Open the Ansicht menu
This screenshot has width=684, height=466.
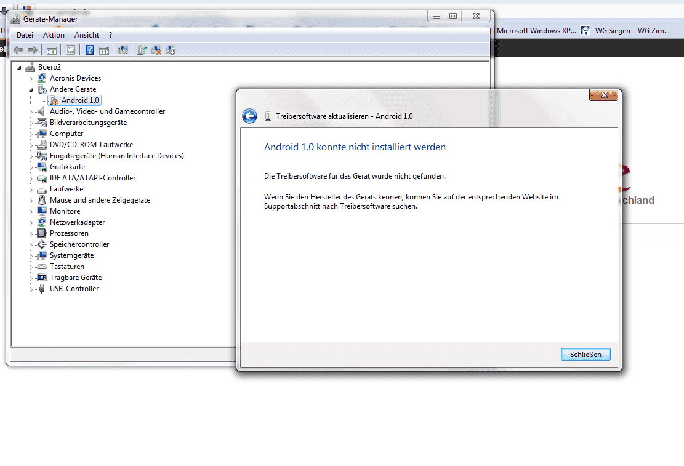(87, 35)
